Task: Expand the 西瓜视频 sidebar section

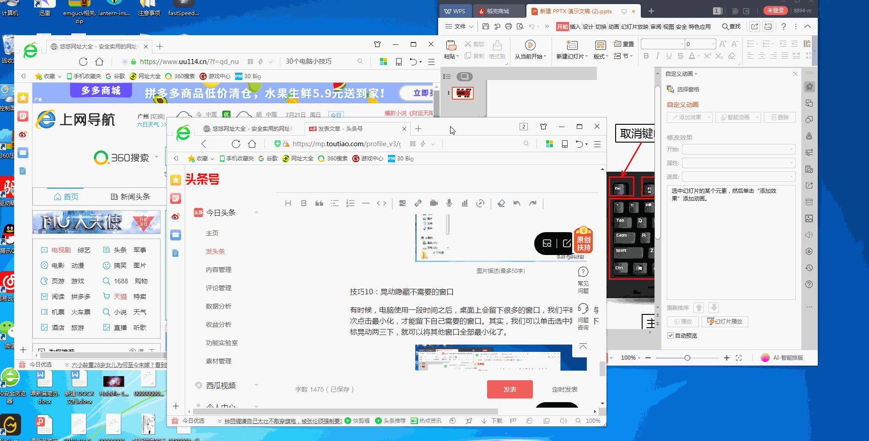Action: click(256, 385)
